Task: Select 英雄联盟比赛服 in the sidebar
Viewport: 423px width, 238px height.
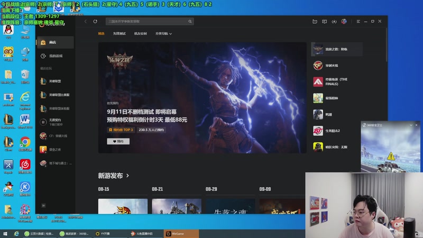Action: pos(56,95)
